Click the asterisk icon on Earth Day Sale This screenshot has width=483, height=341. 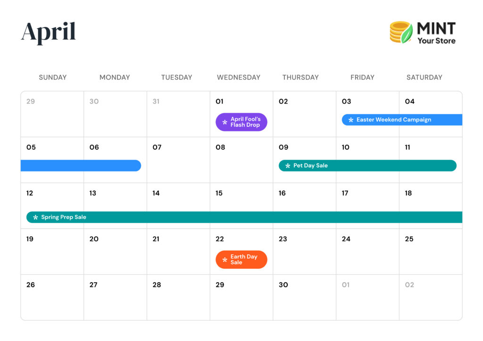pos(225,260)
